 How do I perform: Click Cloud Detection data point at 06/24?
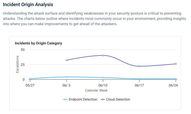[176, 64]
